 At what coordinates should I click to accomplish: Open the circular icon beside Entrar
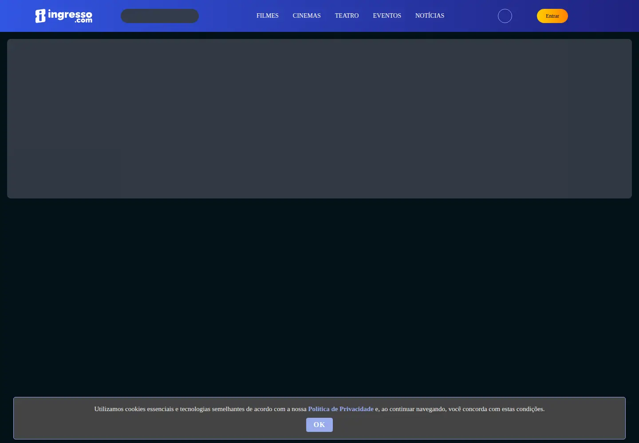click(505, 16)
